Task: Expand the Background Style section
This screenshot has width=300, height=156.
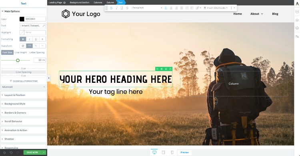Action: click(24, 104)
